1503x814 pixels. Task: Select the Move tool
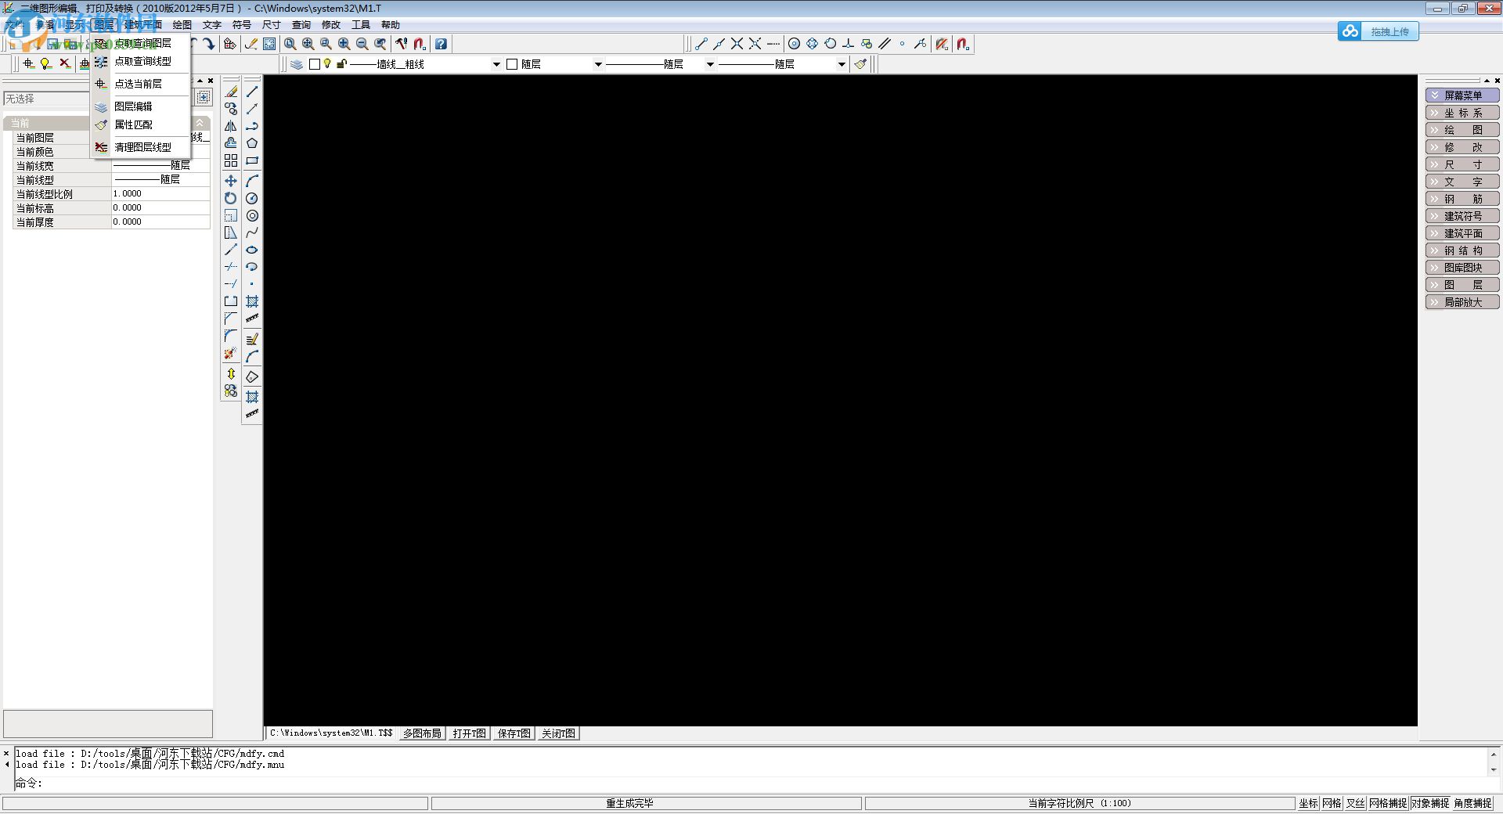(231, 181)
